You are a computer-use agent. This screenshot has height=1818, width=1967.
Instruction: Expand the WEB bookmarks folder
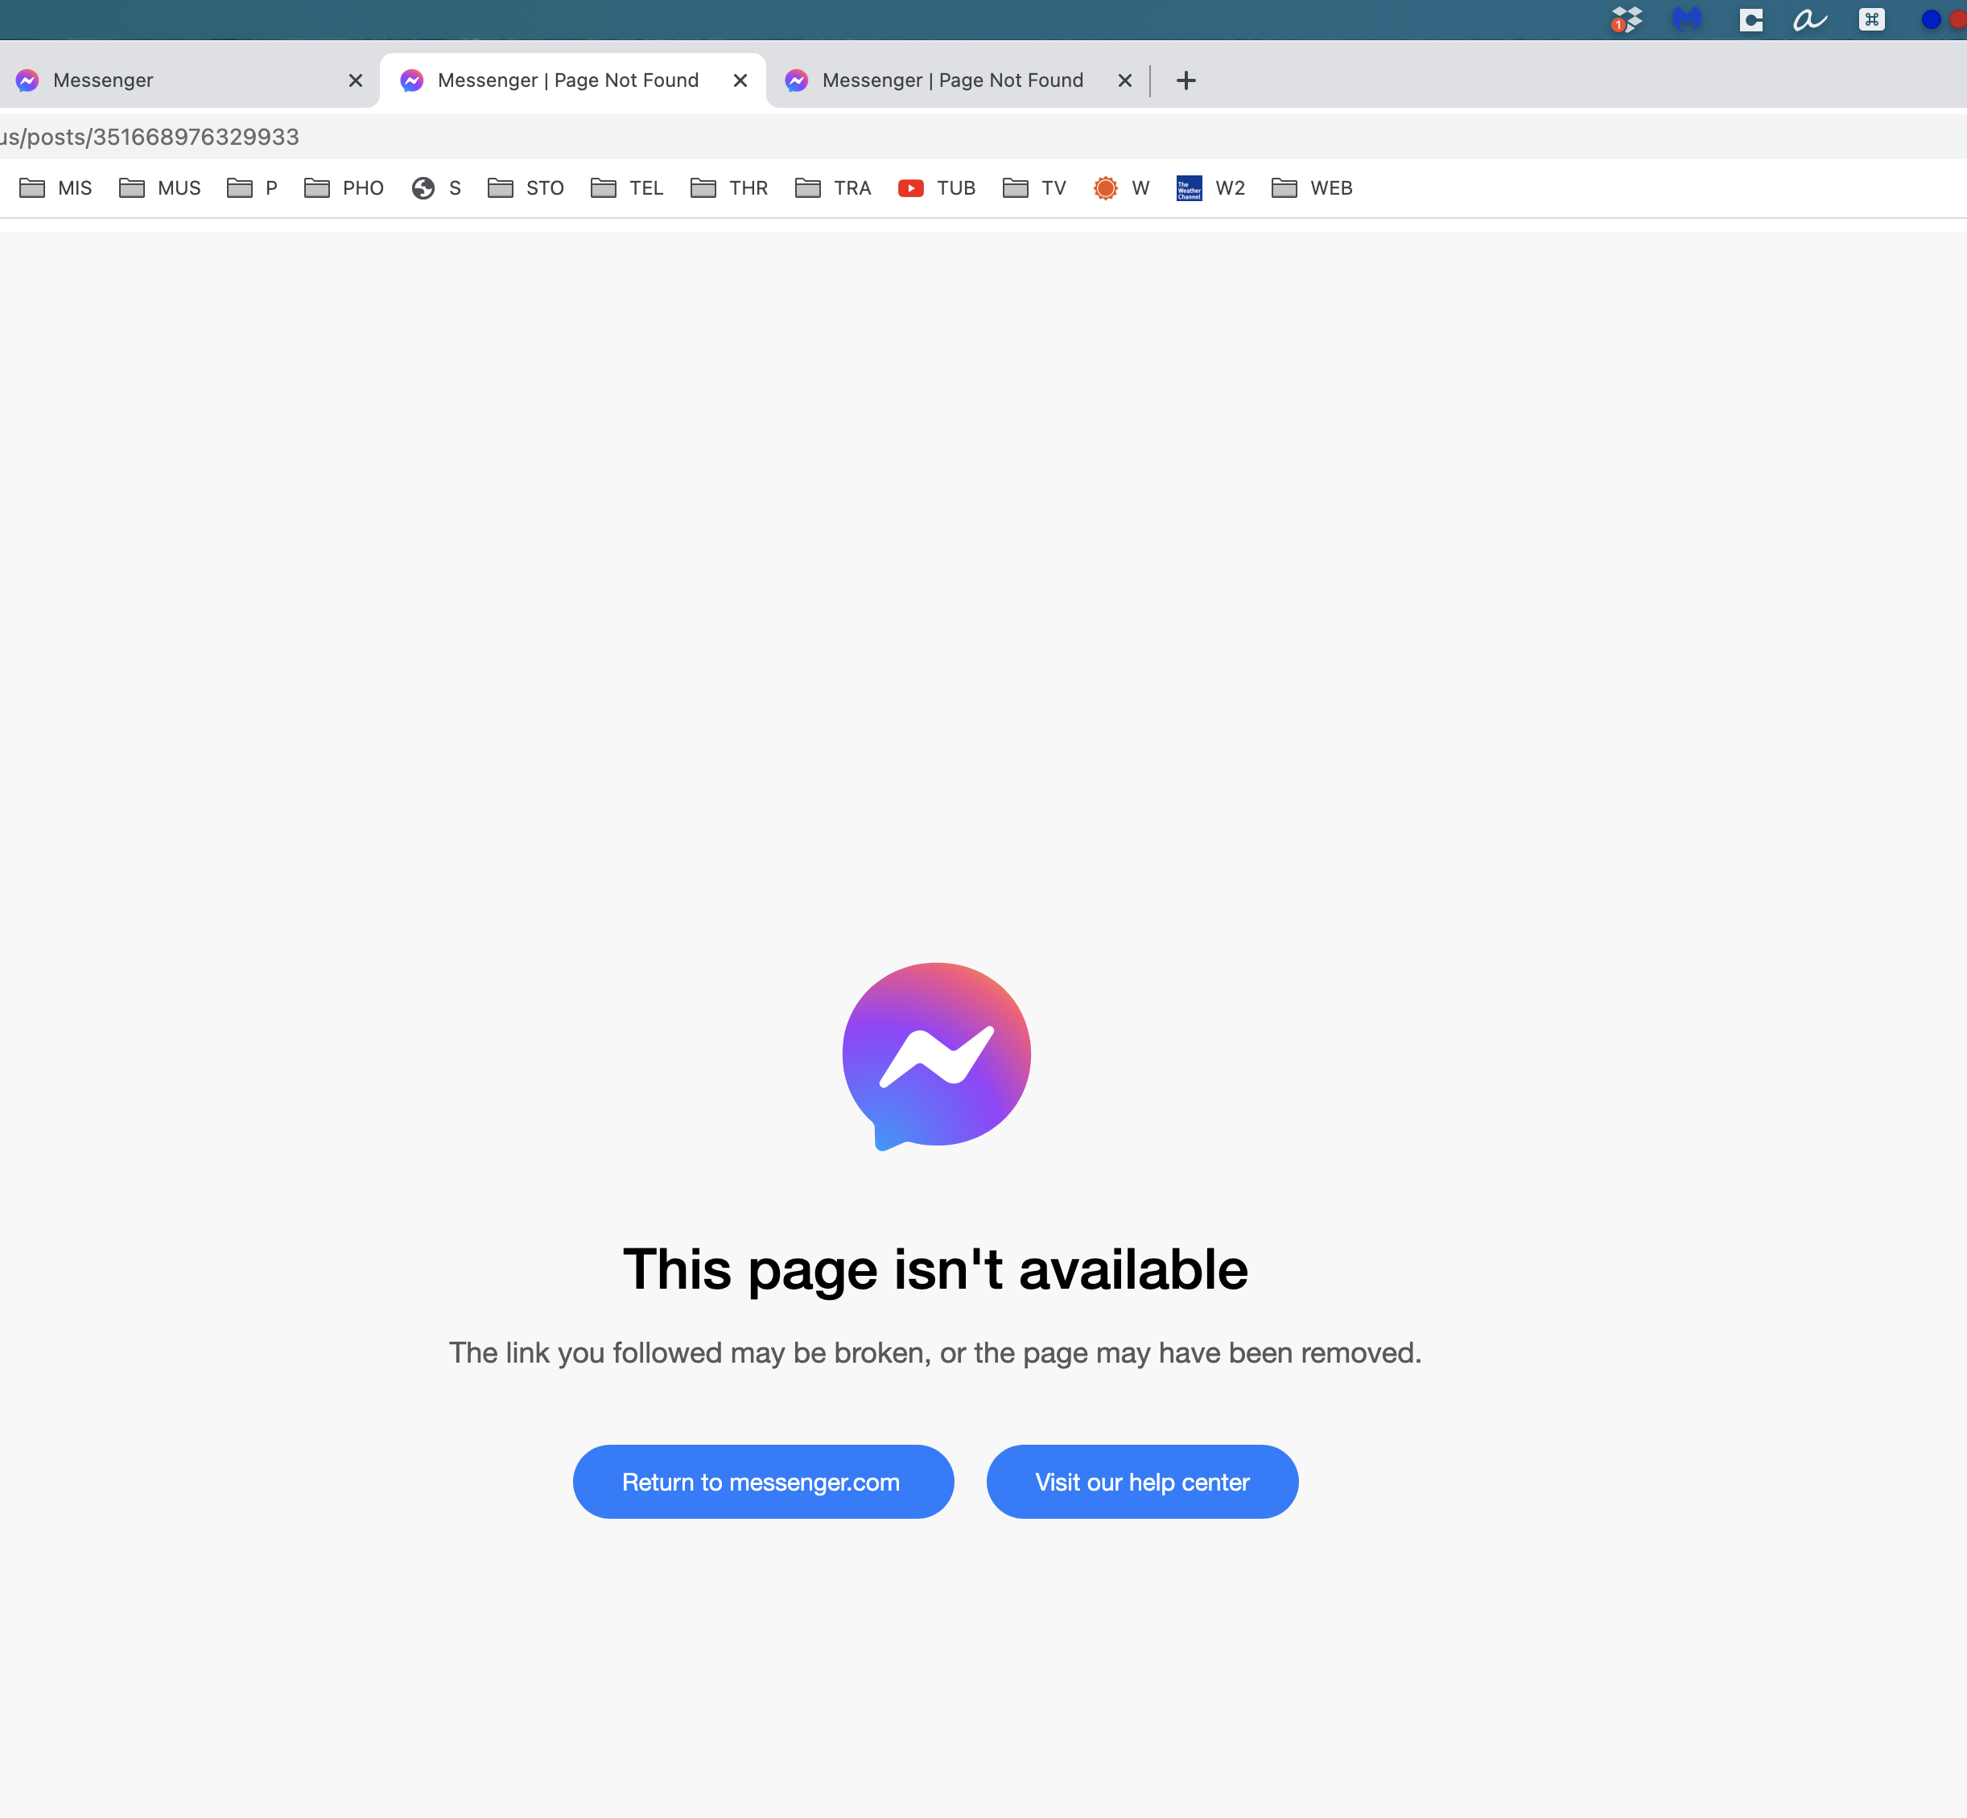coord(1313,188)
